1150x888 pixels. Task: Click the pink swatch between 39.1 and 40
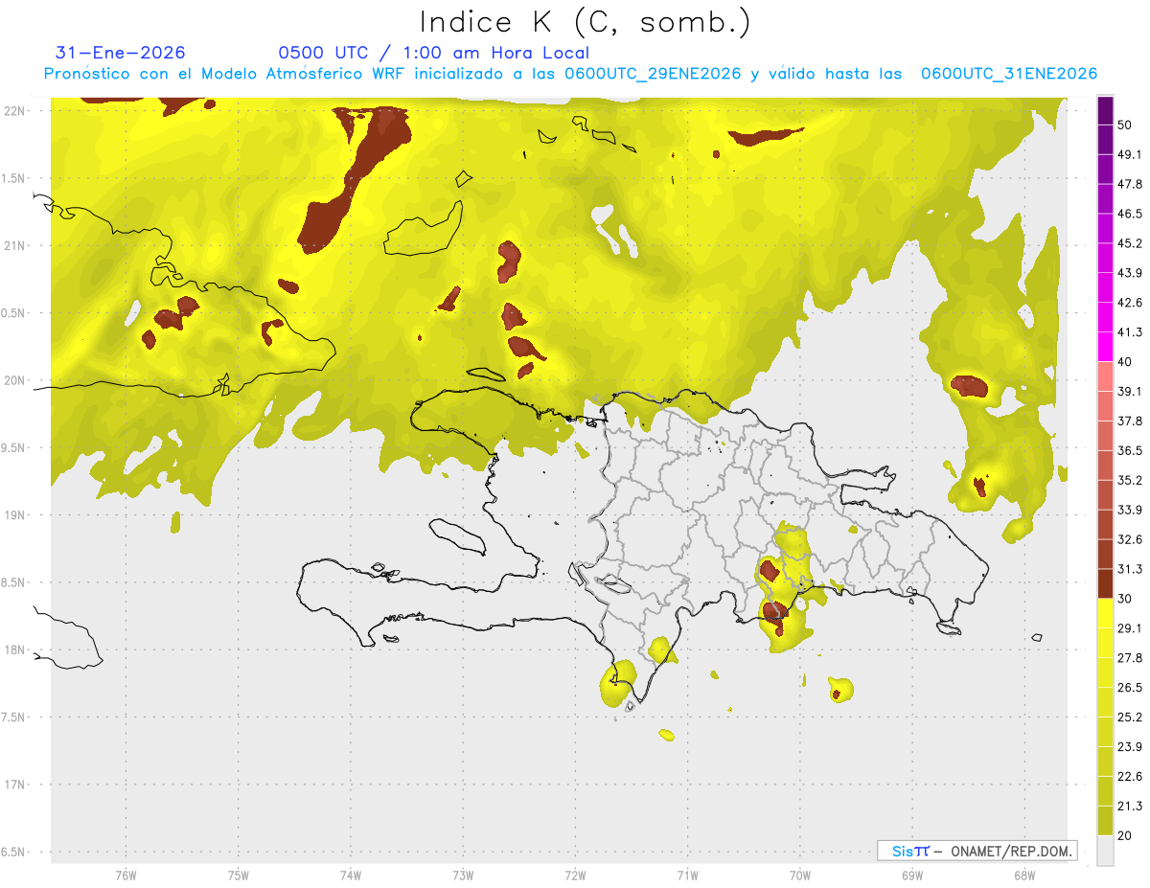(1105, 376)
